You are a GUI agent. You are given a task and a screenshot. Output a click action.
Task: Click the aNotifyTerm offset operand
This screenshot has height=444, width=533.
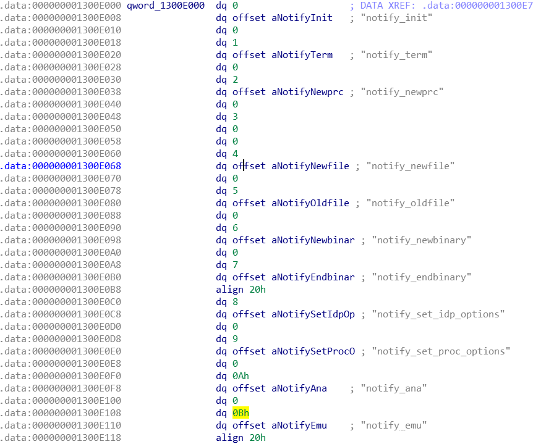301,55
